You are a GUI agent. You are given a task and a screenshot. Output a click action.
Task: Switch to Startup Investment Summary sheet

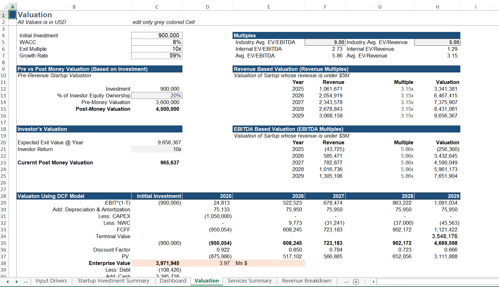(113, 281)
